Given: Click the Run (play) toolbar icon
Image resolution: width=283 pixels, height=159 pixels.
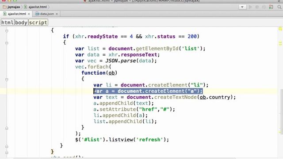Looking at the screenshot, I should point(250,7).
